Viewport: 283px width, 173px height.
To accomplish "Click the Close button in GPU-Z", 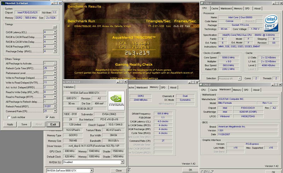I will point(119,171).
